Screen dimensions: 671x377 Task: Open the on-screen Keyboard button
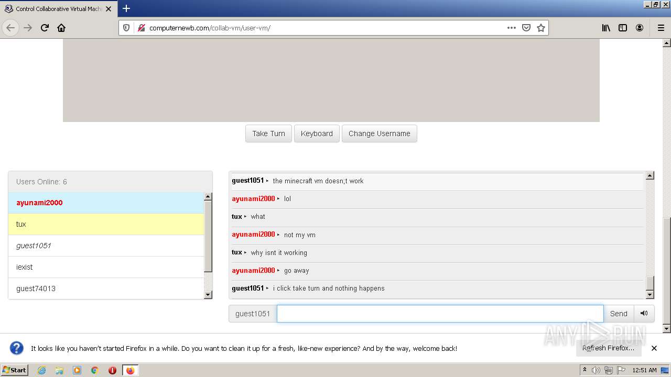click(x=317, y=134)
